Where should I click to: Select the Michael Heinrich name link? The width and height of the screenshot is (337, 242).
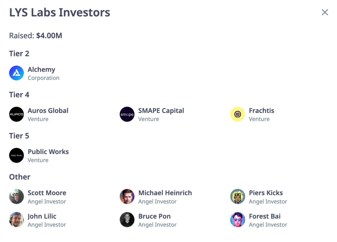[x=165, y=193]
